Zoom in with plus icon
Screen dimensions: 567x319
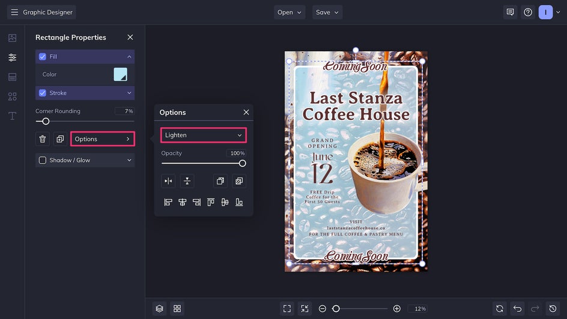point(396,309)
